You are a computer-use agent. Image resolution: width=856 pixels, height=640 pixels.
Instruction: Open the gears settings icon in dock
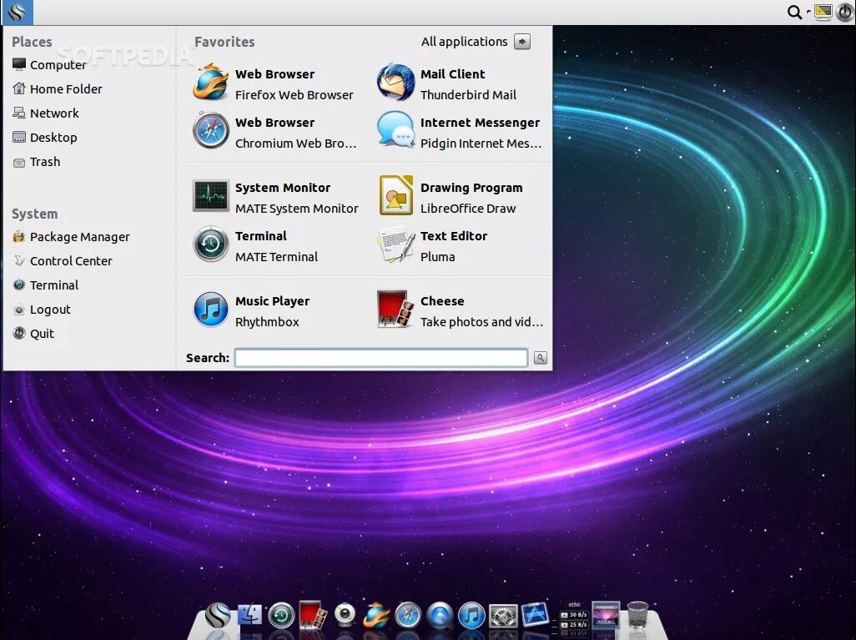pyautogui.click(x=503, y=616)
